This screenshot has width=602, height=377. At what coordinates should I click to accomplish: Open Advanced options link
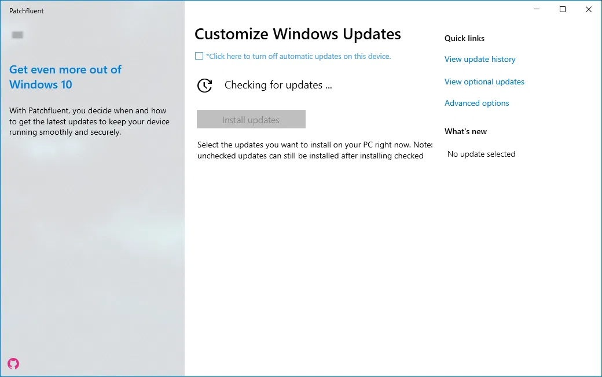point(476,103)
